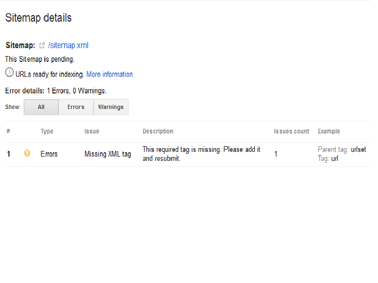378x283 pixels.
Task: Click the Parent tag urlset example
Action: coord(342,150)
